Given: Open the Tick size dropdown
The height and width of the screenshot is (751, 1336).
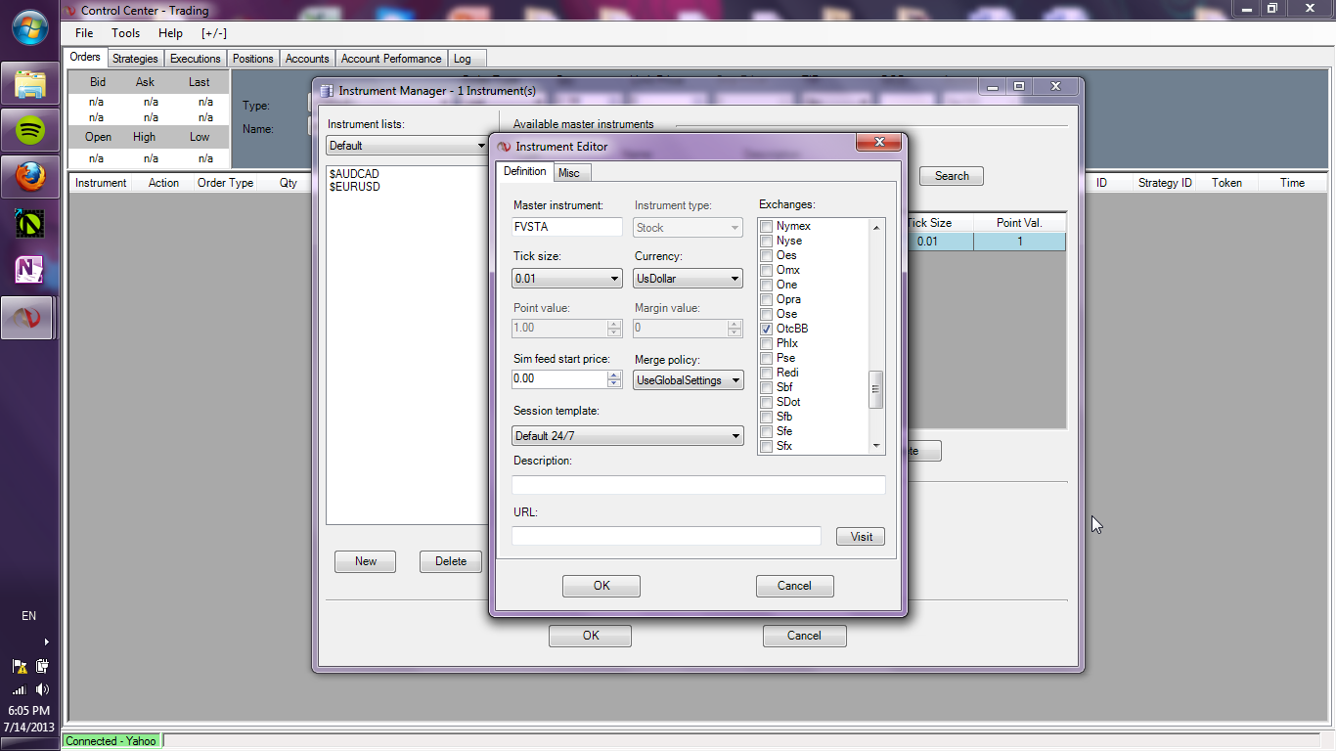Looking at the screenshot, I should pos(567,279).
